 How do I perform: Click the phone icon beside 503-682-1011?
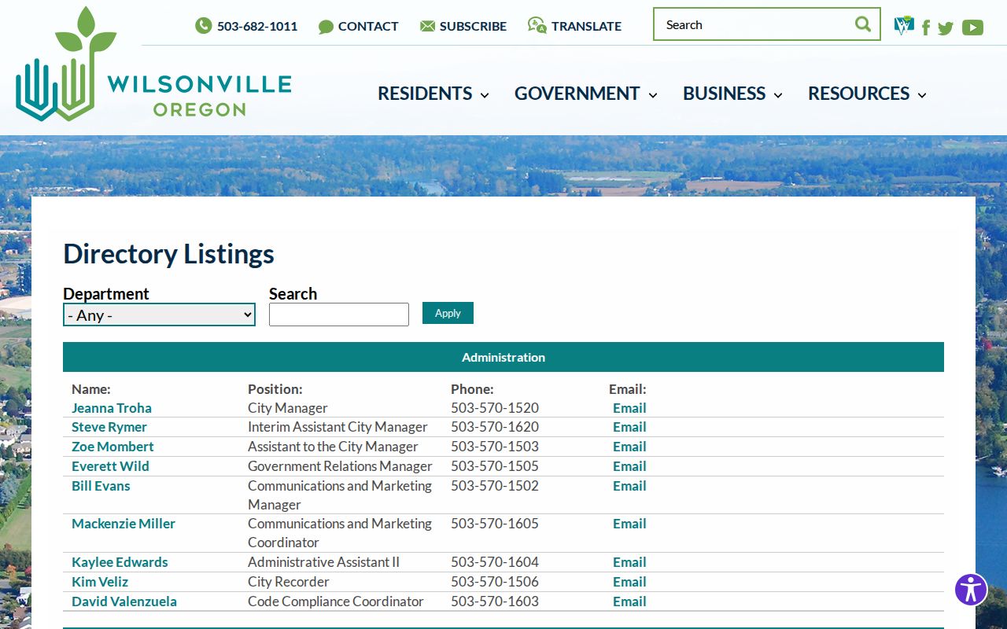tap(203, 26)
